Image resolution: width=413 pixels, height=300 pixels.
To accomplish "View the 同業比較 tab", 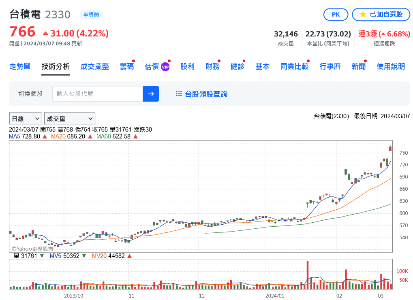I will point(295,66).
